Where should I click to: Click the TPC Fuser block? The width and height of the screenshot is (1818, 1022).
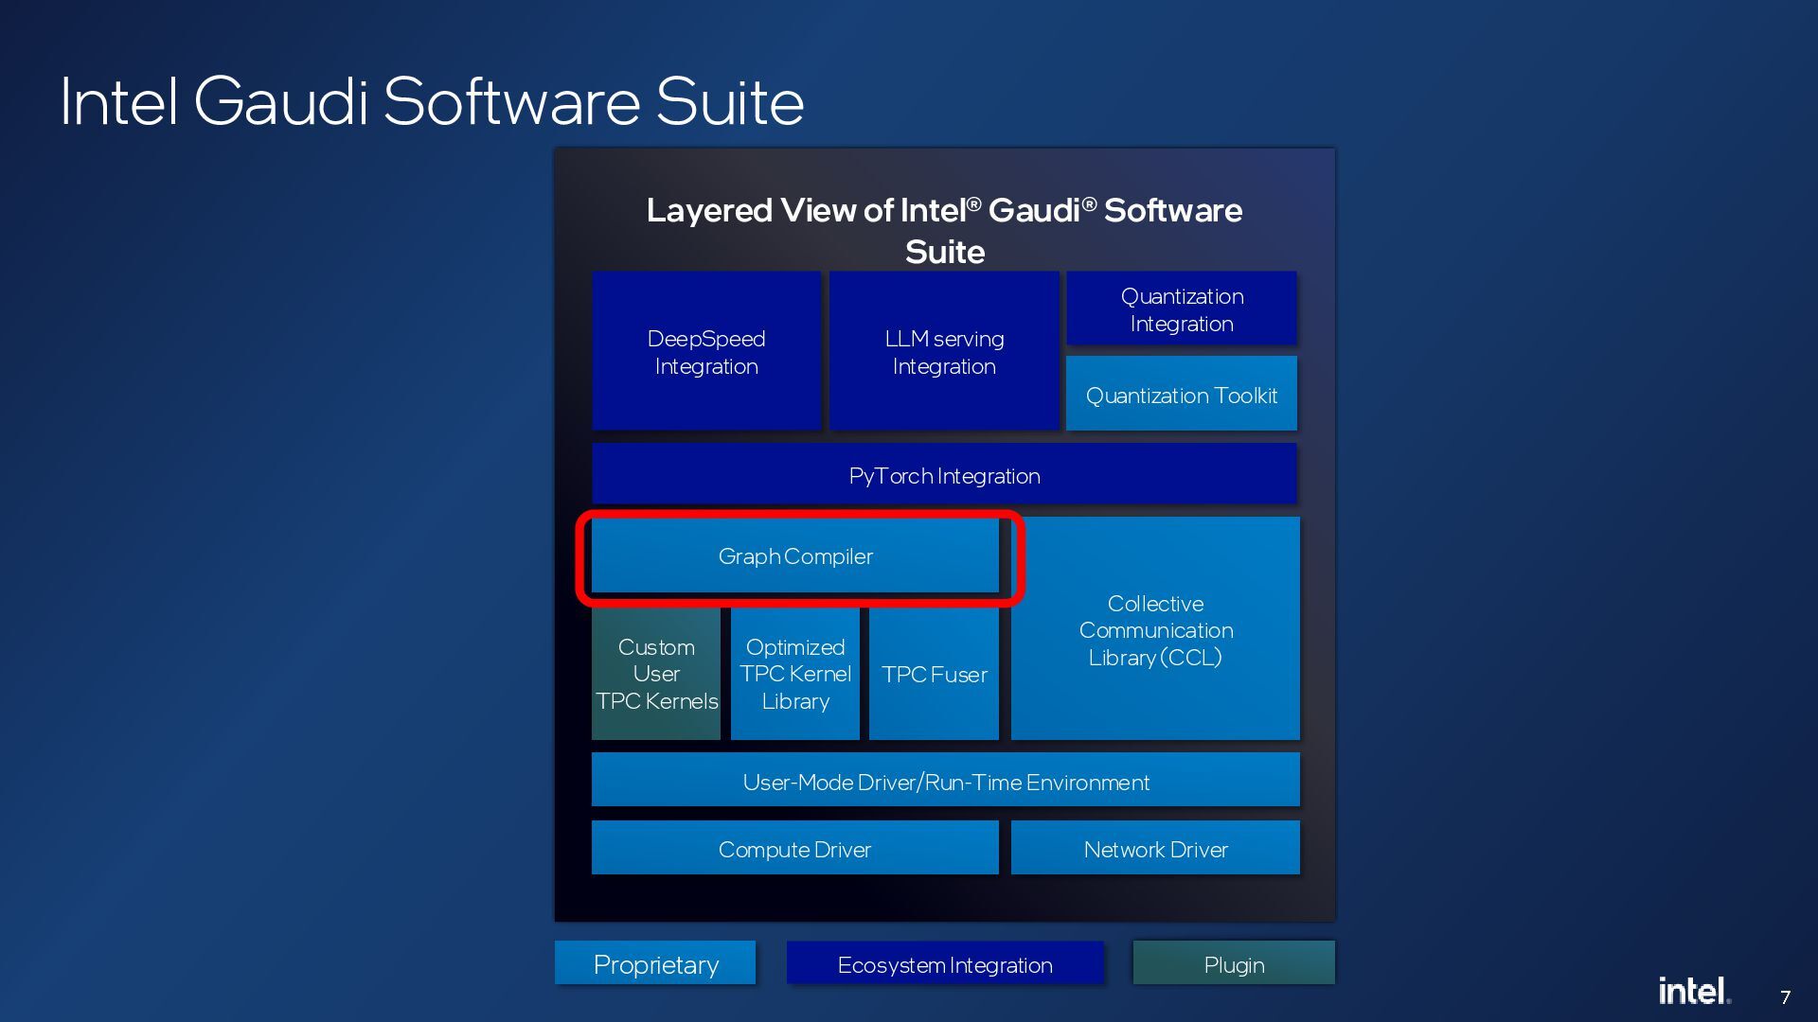pyautogui.click(x=934, y=674)
